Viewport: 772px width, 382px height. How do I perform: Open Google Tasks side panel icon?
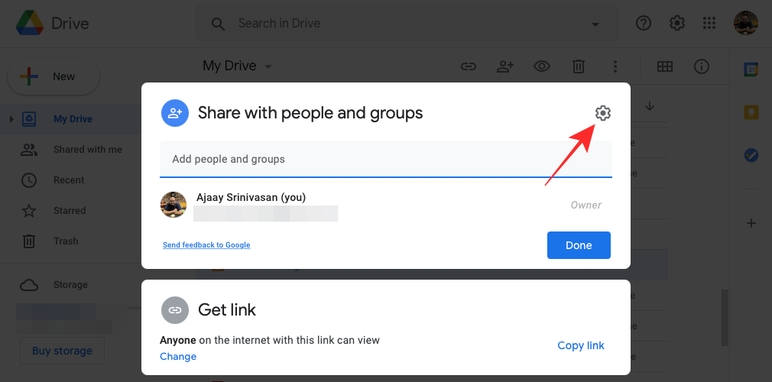751,155
